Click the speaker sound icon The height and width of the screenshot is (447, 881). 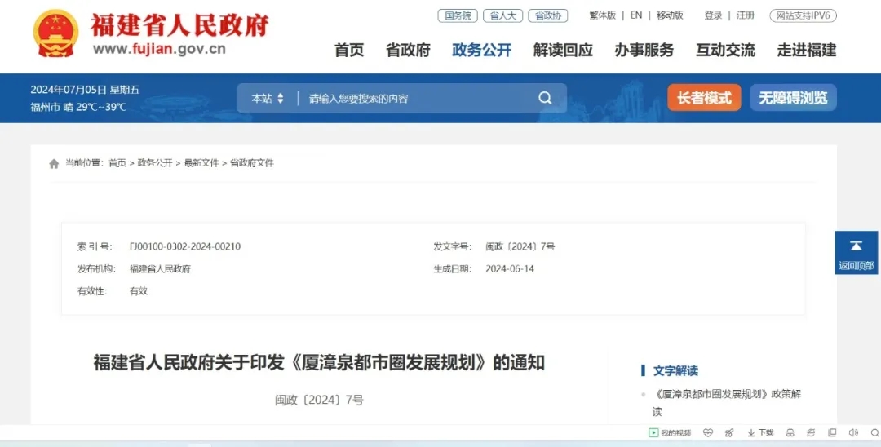pos(853,432)
